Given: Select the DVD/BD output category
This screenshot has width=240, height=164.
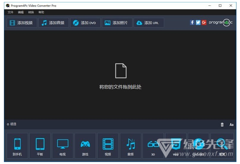Looking at the screenshot, I should pos(199,146).
